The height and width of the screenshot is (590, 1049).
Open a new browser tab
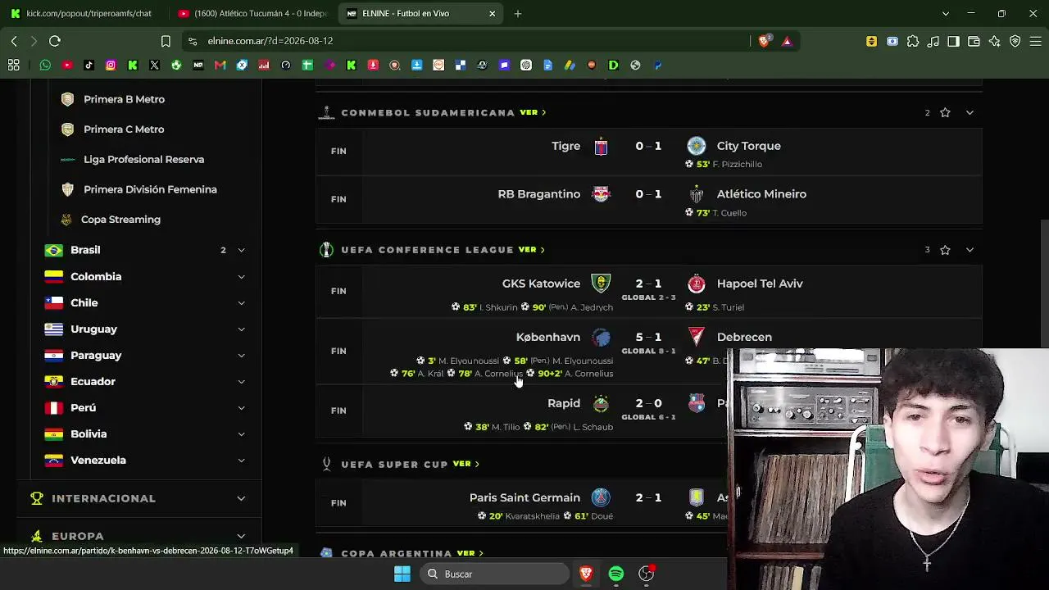click(x=518, y=14)
